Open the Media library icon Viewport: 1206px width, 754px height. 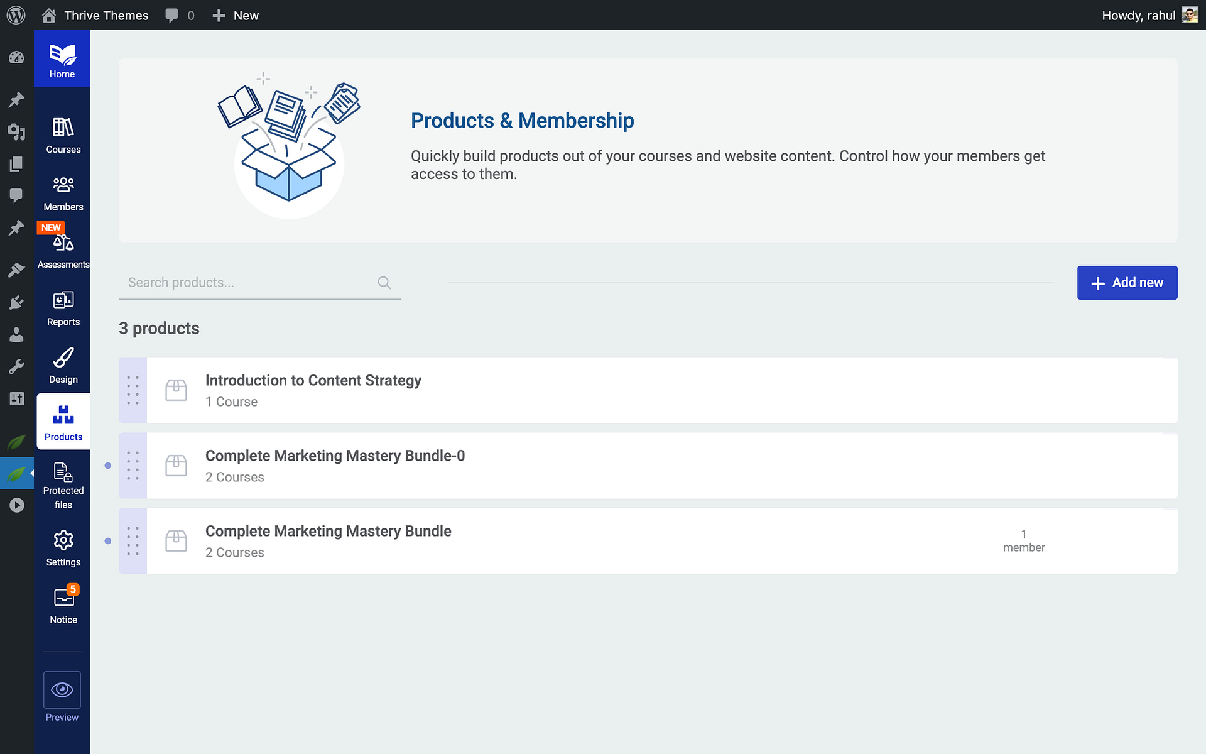coord(17,133)
